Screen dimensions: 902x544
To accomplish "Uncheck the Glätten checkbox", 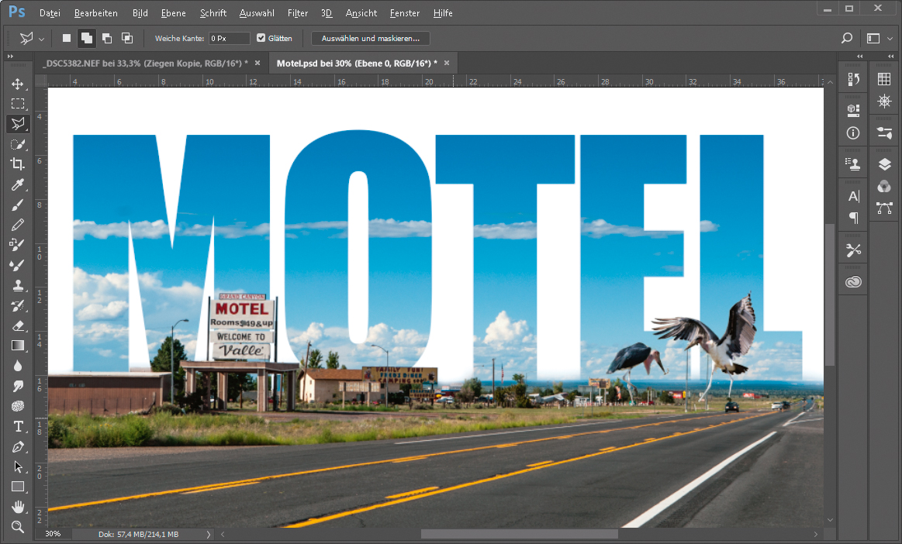I will [x=261, y=38].
